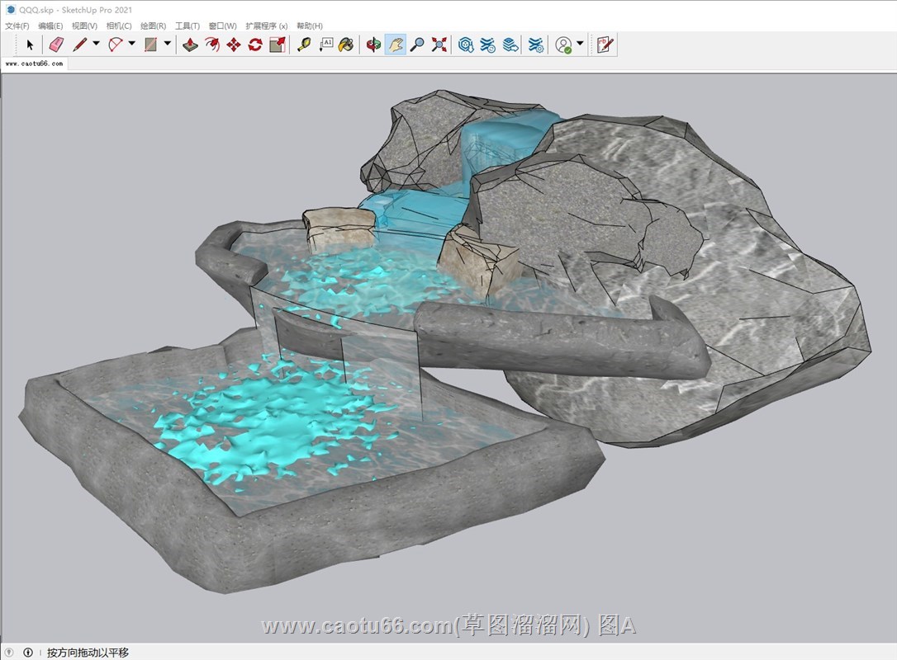Image resolution: width=897 pixels, height=660 pixels.
Task: Open the user account dropdown arrow
Action: click(x=580, y=44)
